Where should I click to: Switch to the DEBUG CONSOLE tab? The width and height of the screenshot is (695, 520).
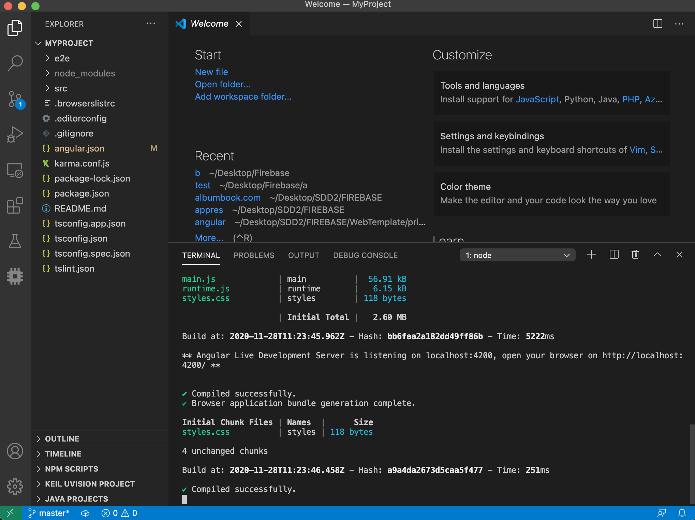365,255
